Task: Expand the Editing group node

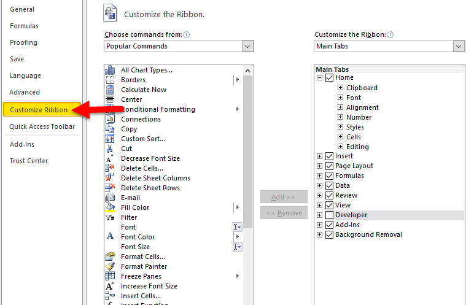Action: coord(341,147)
